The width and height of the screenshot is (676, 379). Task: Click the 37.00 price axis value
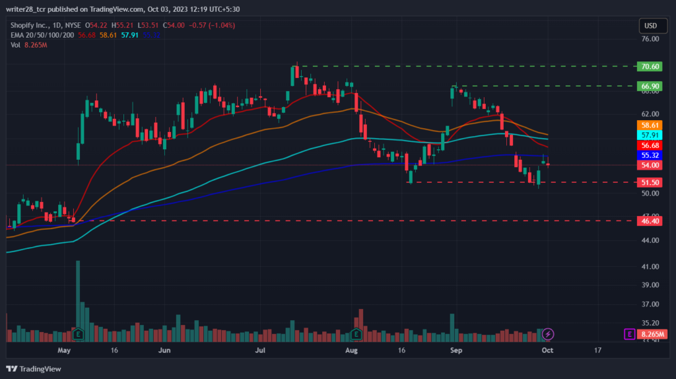650,304
